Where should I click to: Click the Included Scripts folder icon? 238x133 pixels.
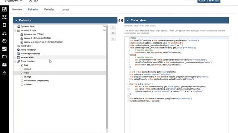[x=19, y=30]
